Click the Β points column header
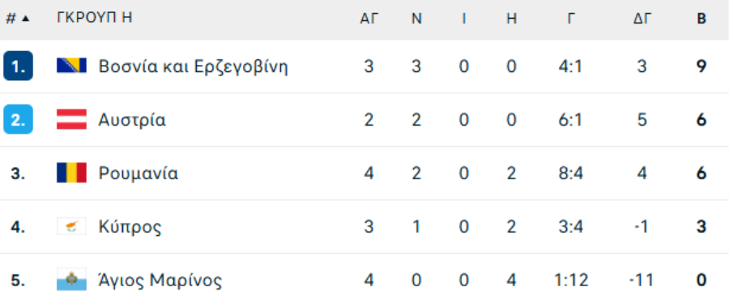 (x=701, y=19)
